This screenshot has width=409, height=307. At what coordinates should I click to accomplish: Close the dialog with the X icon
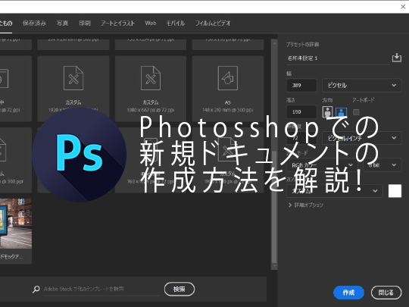pos(403,7)
